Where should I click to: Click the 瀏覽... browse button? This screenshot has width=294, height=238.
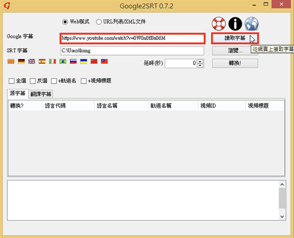(x=235, y=51)
